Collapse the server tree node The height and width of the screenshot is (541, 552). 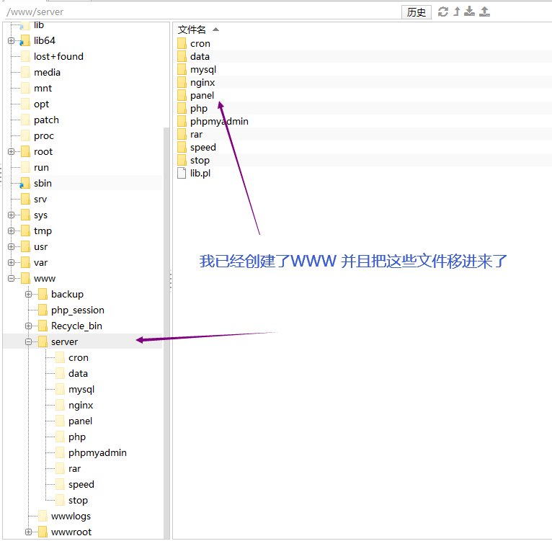pyautogui.click(x=29, y=342)
